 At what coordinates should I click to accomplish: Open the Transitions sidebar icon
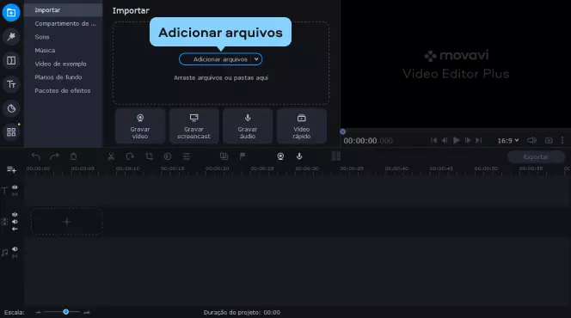click(x=11, y=60)
